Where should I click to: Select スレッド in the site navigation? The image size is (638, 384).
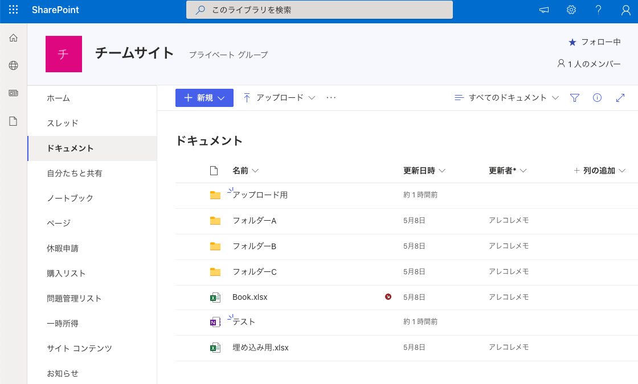[x=63, y=123]
